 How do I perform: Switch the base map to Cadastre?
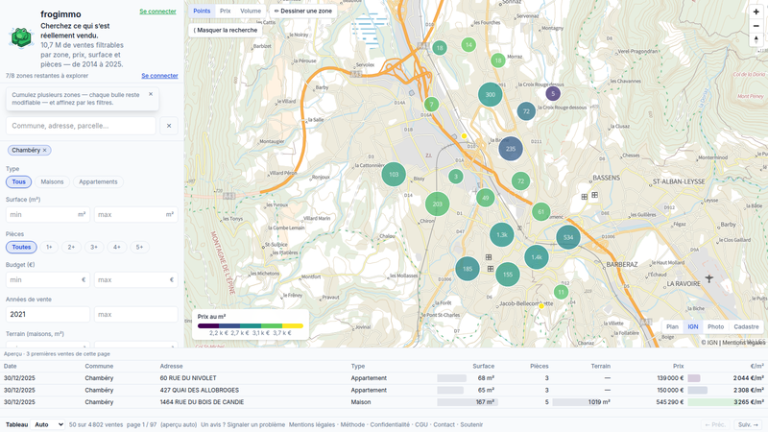(746, 326)
